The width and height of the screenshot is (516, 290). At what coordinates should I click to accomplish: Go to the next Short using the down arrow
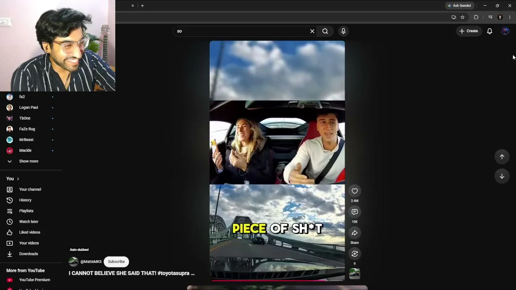tap(502, 176)
